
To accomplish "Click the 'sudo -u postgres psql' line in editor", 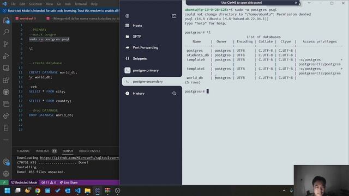I will (x=49, y=39).
